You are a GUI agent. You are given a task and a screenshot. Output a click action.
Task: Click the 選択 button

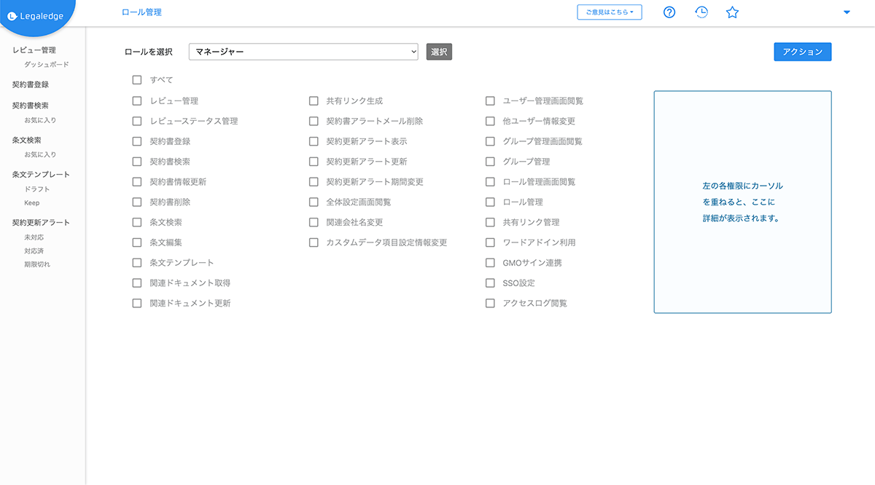(x=439, y=52)
